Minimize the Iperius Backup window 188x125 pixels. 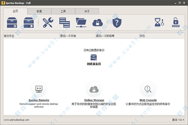(175, 3)
